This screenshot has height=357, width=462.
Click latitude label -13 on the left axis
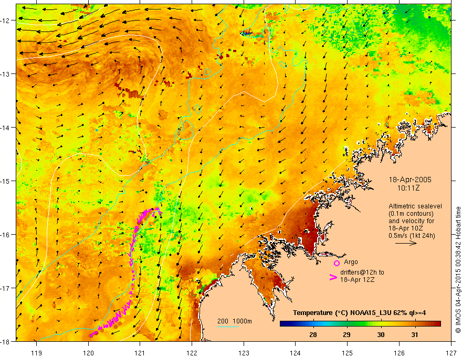6,74
